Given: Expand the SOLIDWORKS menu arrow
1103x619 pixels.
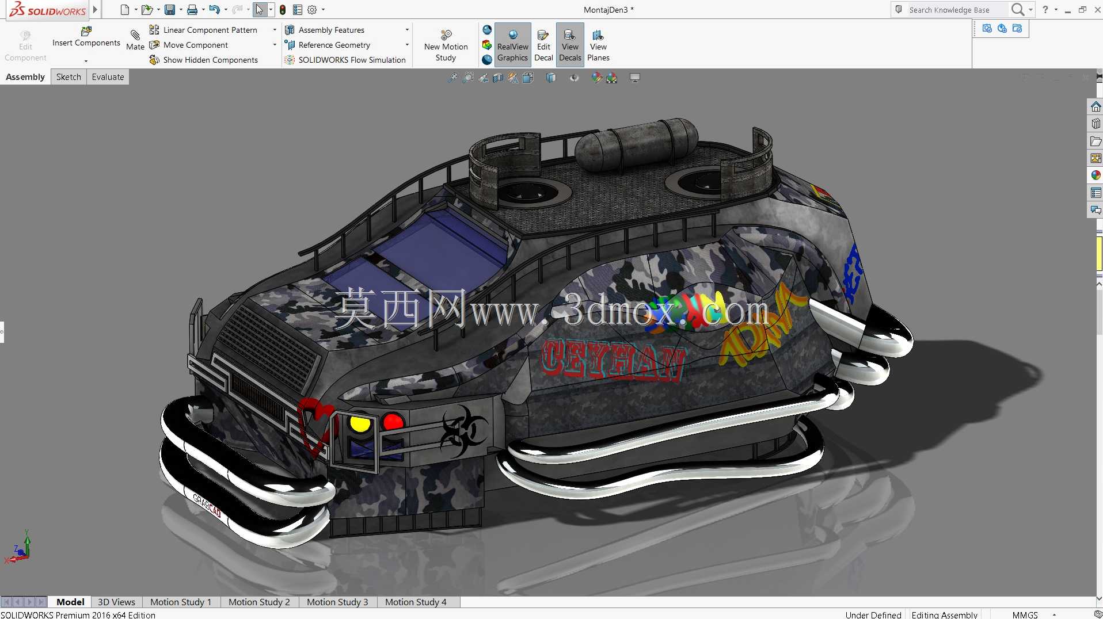Looking at the screenshot, I should [x=95, y=10].
